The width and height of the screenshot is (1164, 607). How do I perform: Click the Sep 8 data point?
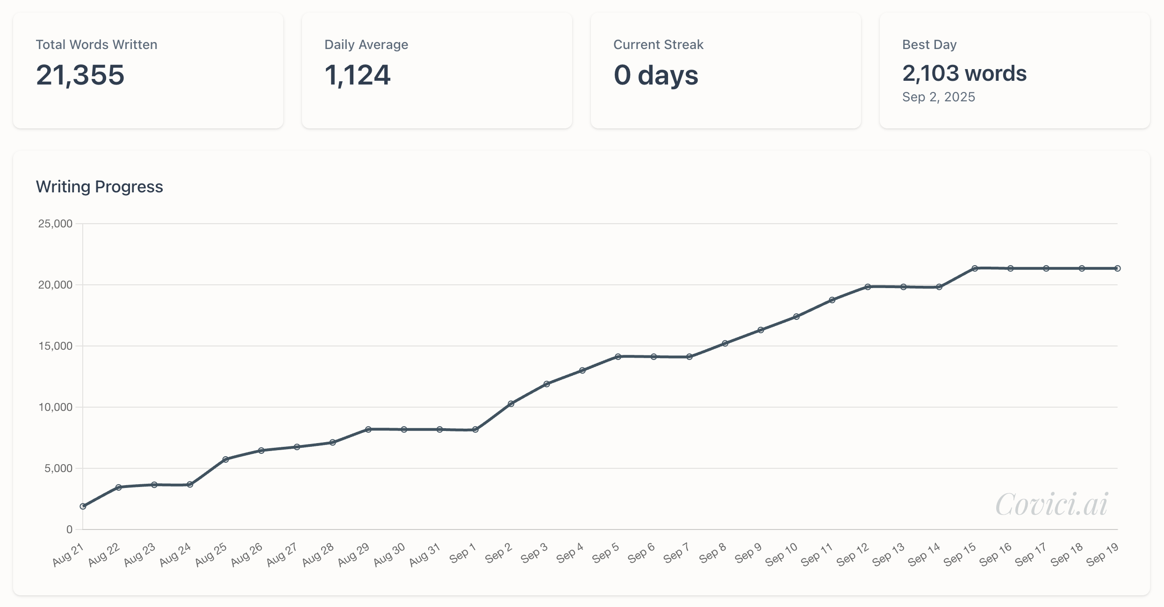tap(725, 344)
